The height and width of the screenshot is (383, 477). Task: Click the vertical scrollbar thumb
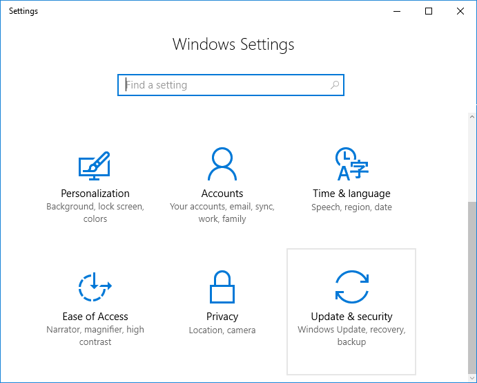472,288
